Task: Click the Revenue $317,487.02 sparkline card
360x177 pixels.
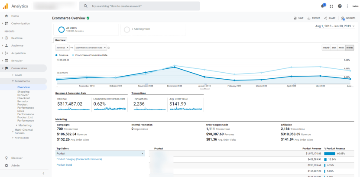Action: (73, 104)
